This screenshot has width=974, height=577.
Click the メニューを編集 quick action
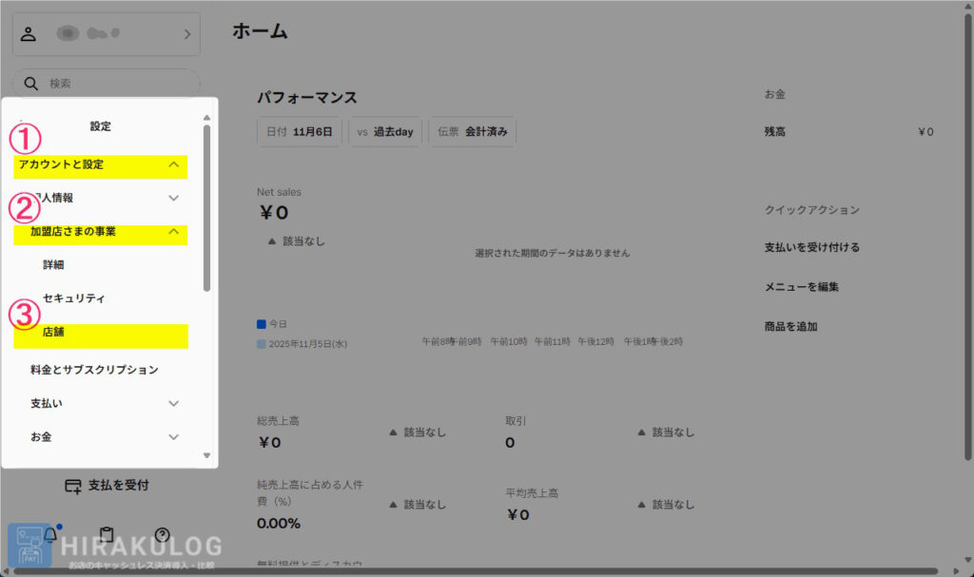(x=801, y=286)
